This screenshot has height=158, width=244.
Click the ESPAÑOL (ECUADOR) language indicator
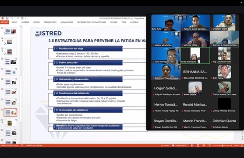point(34,146)
